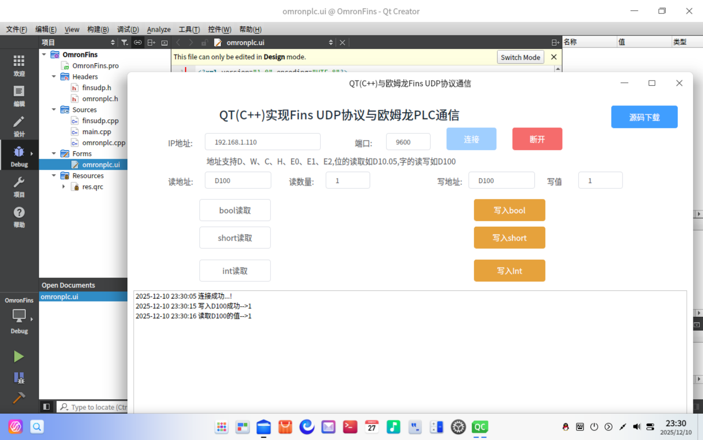Select OmronFins.pro project file
The height and width of the screenshot is (440, 703).
(x=95, y=66)
